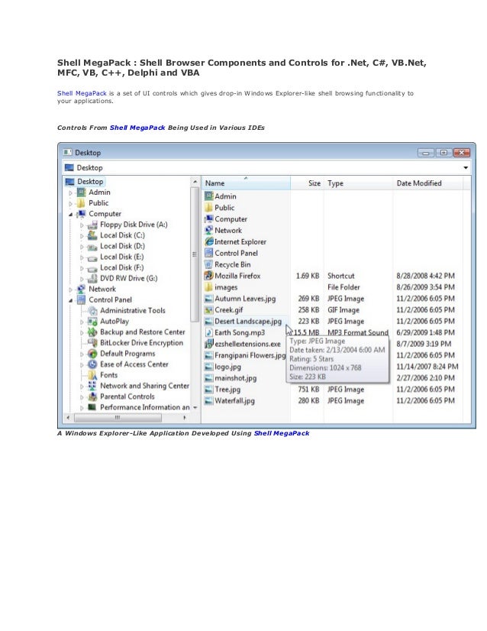The image size is (487, 631).
Task: Click the Administrative Tools icon
Action: pyautogui.click(x=92, y=311)
